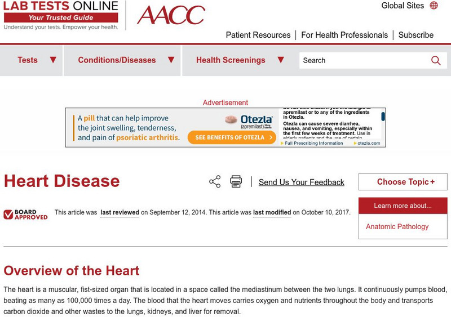Image resolution: width=451 pixels, height=317 pixels.
Task: Go to the Subscribe page
Action: click(416, 35)
